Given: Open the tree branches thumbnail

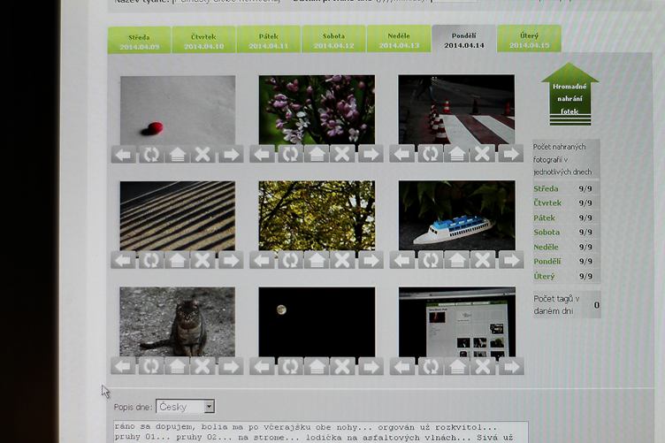Looking at the screenshot, I should click(317, 216).
